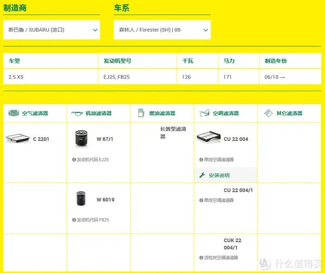
Task: Open part number W 67/1
Action: 105,139
